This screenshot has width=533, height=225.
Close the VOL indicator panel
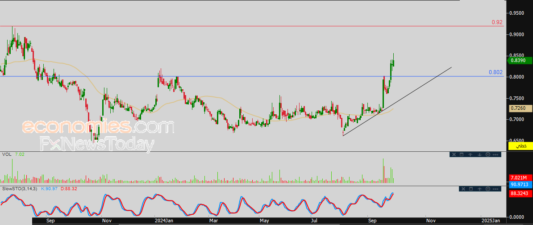click(454, 154)
